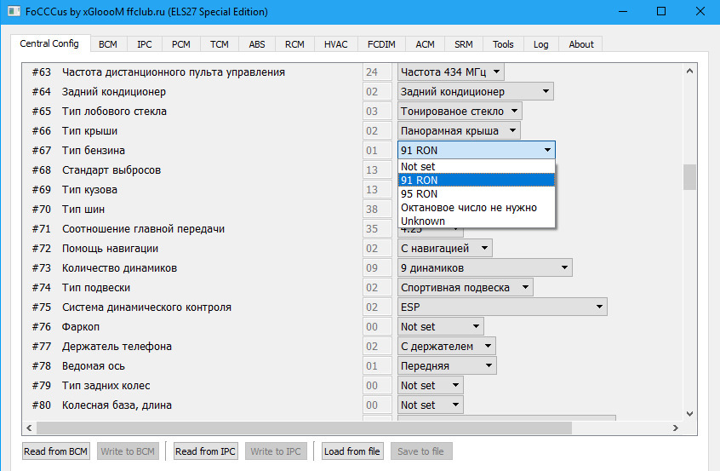This screenshot has height=471, width=720.
Task: Open 'Спортивная подвеска' dropdown
Action: click(466, 288)
